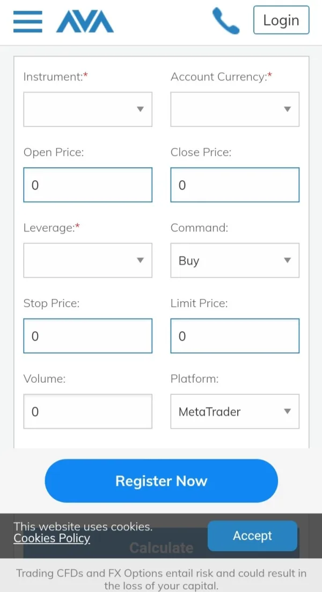Expand the Account Currency dropdown

(x=235, y=109)
